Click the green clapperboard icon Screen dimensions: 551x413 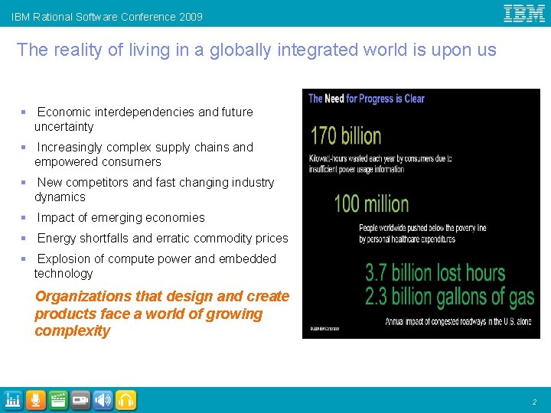tap(58, 400)
